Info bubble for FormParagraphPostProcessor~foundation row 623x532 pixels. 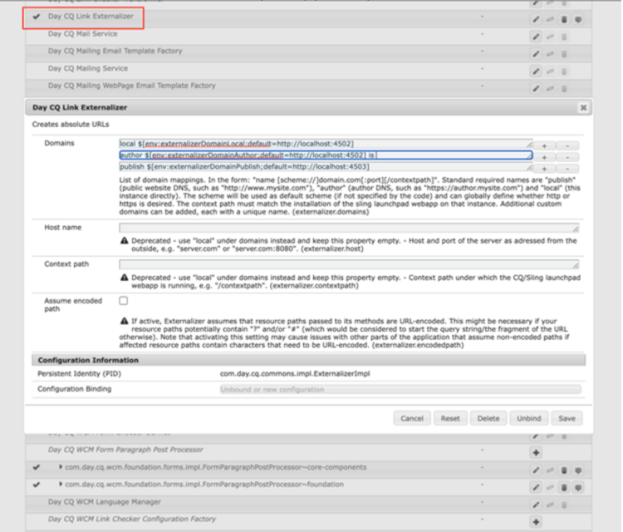pyautogui.click(x=578, y=487)
